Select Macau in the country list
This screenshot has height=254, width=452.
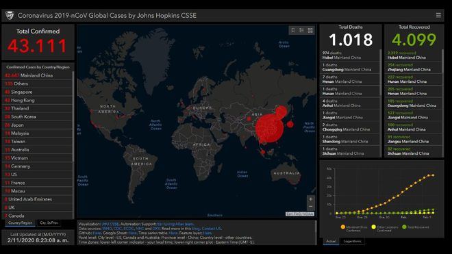click(37, 191)
